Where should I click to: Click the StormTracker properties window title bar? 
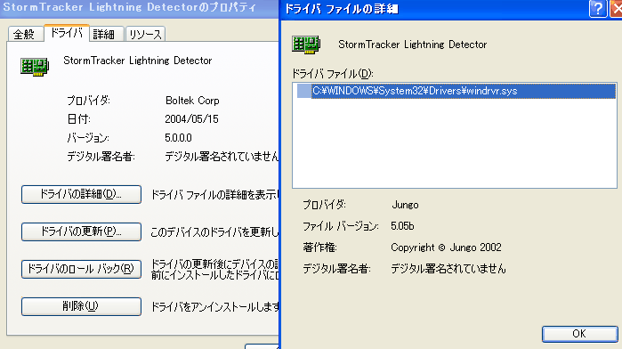[139, 8]
